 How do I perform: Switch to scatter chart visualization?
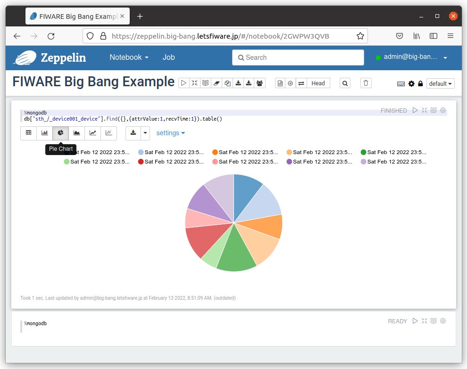(x=108, y=133)
